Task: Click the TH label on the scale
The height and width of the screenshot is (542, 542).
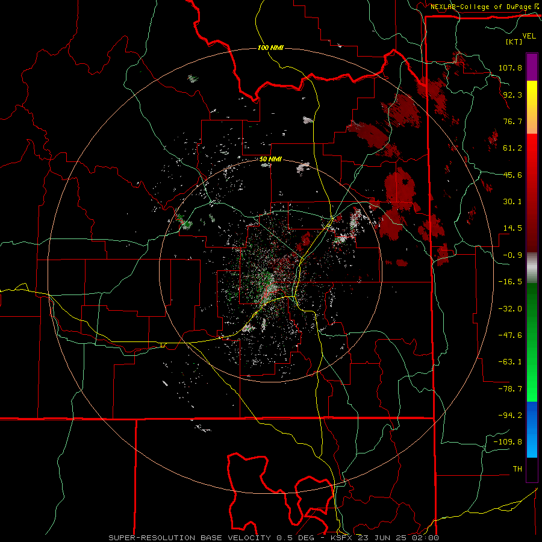Action: tap(517, 469)
